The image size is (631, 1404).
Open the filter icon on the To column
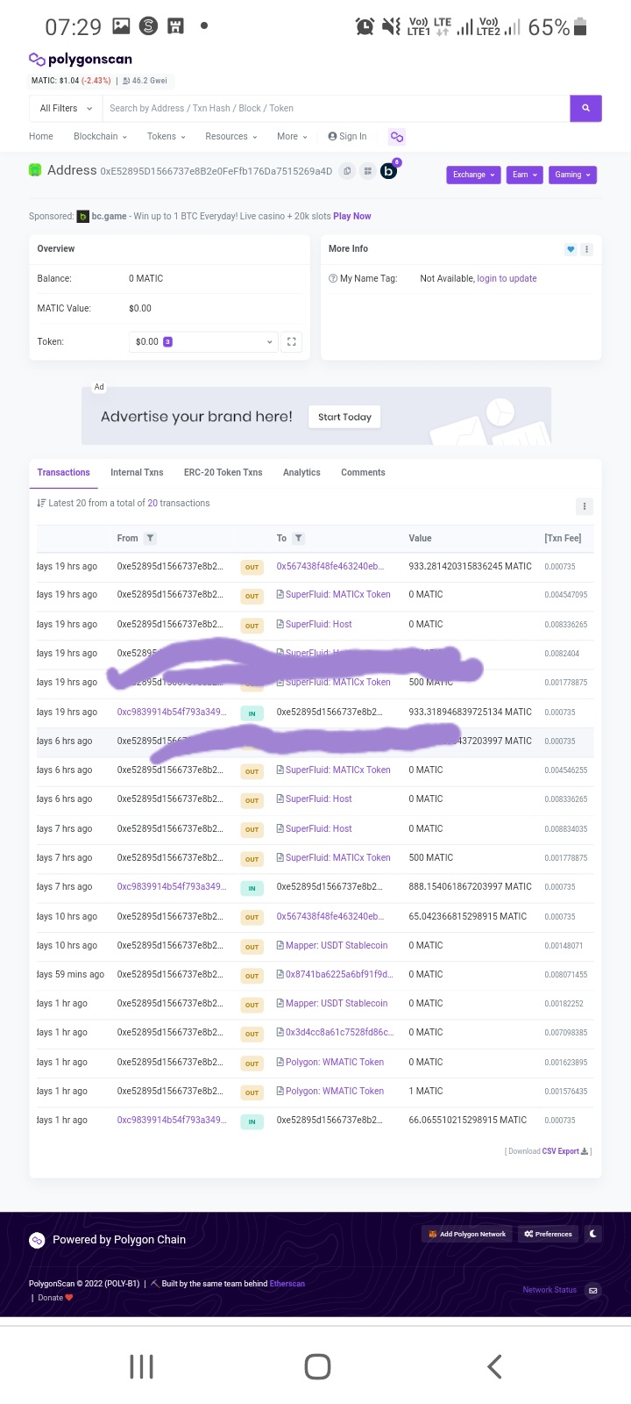tap(299, 538)
